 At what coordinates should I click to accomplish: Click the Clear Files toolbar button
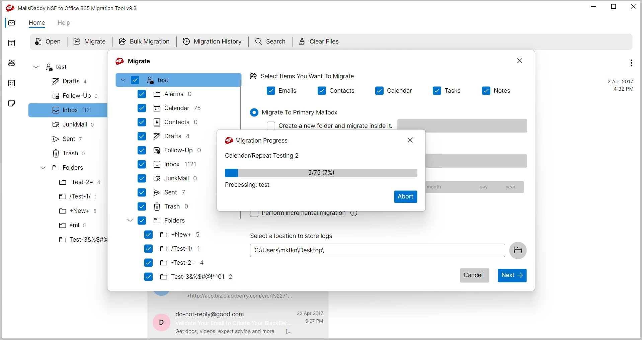coord(319,41)
